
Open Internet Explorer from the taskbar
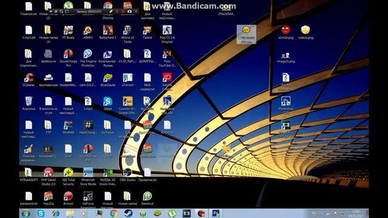(x=55, y=213)
